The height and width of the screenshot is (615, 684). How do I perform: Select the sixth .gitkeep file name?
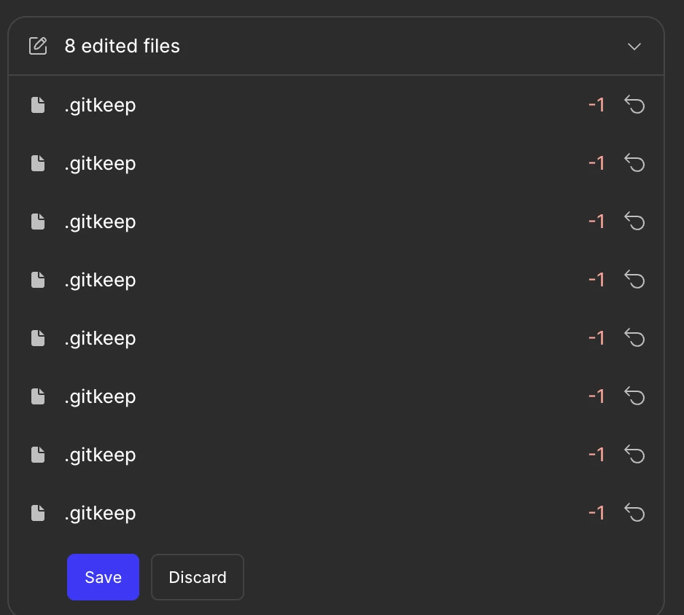[x=100, y=397]
